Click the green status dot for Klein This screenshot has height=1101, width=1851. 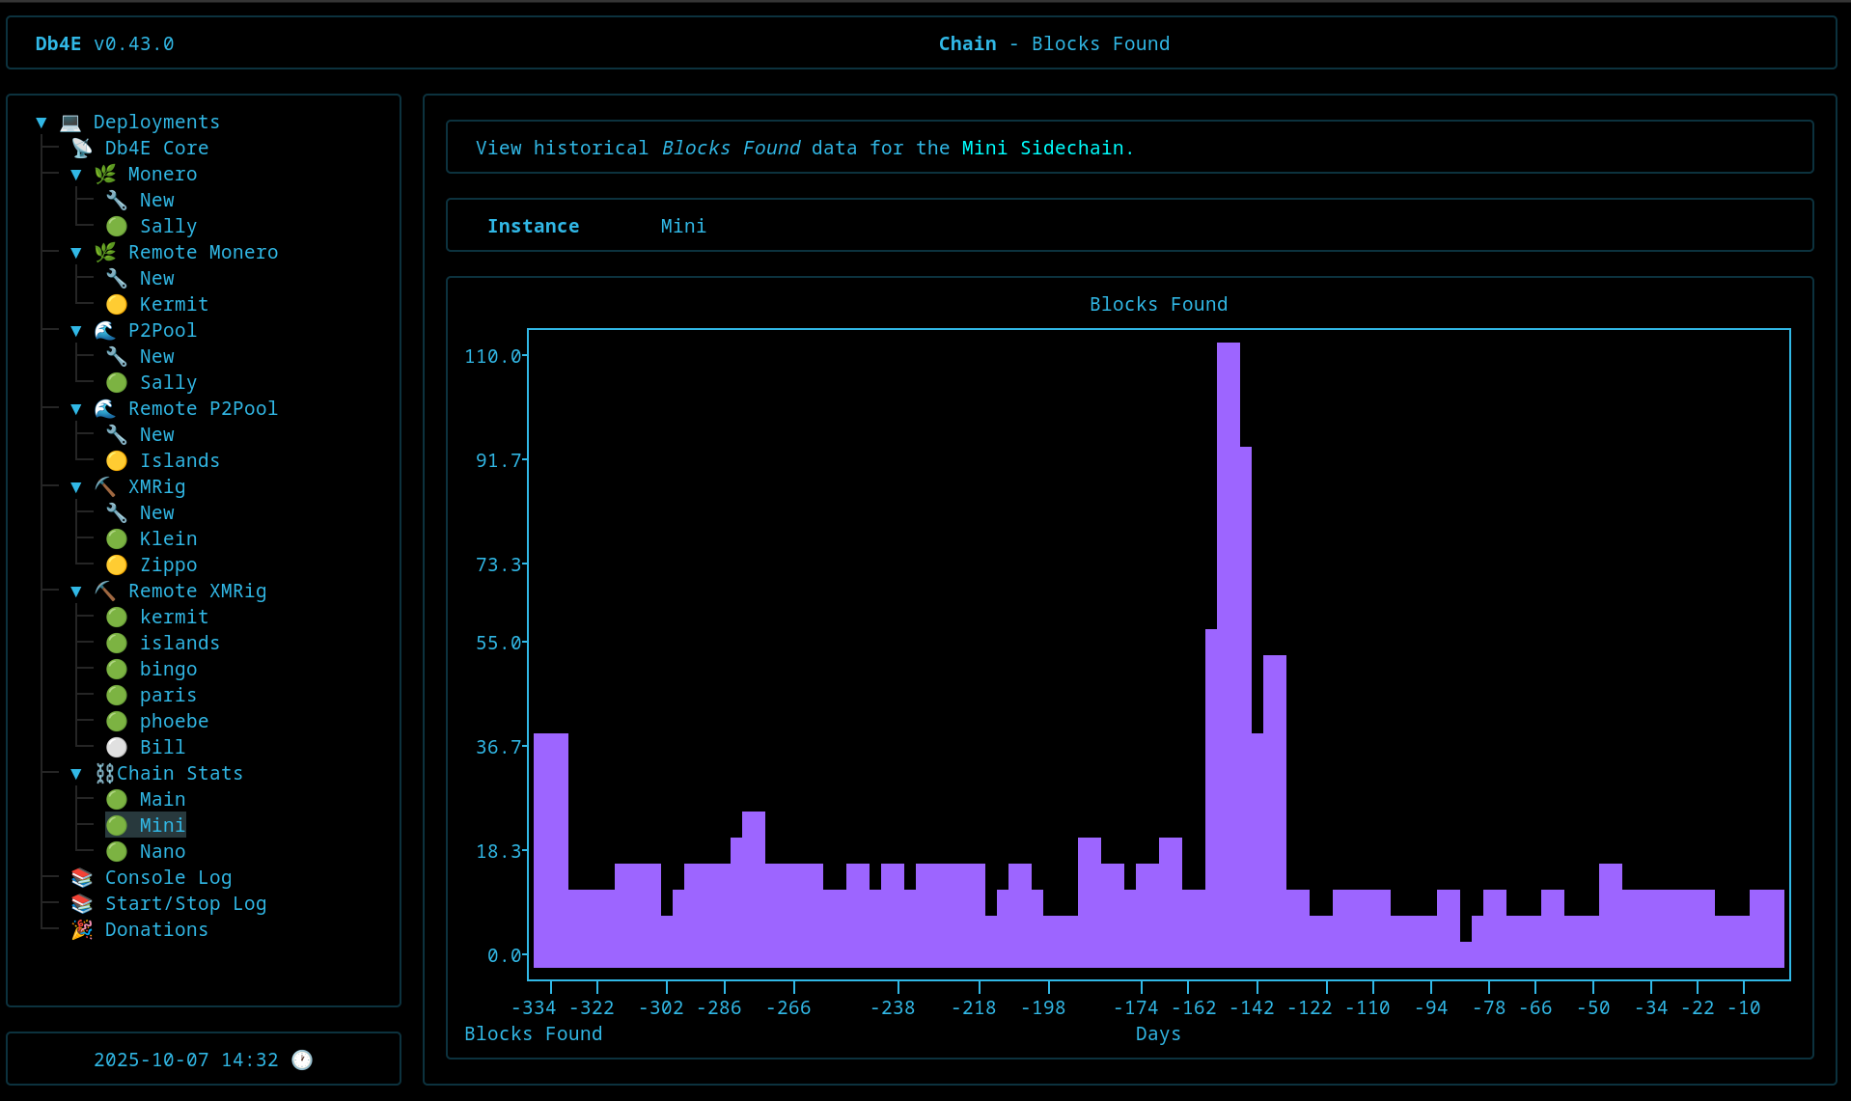coord(117,538)
